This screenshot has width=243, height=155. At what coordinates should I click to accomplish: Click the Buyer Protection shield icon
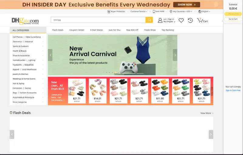(109, 12)
